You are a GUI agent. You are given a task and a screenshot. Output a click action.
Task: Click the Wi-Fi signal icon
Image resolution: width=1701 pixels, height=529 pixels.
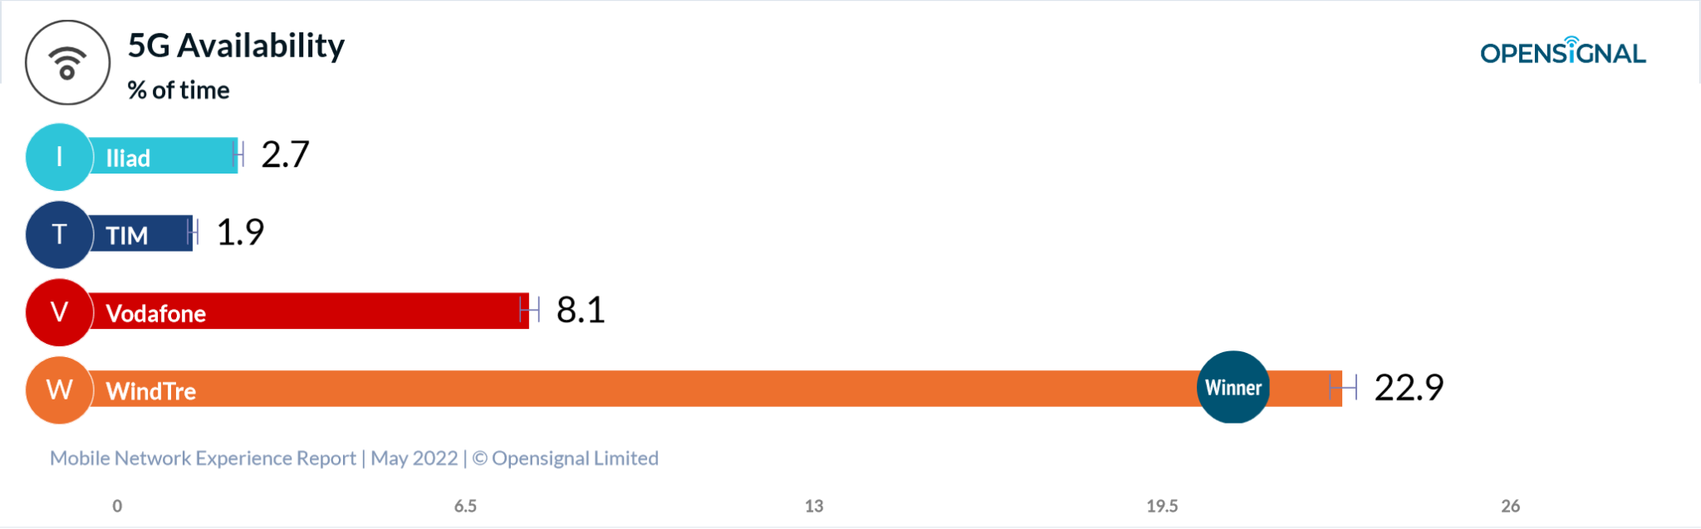click(x=67, y=63)
